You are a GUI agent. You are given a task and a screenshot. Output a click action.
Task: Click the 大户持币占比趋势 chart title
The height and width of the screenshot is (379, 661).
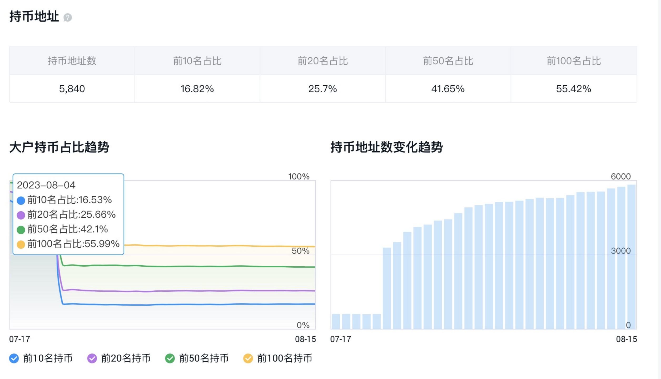(x=59, y=147)
